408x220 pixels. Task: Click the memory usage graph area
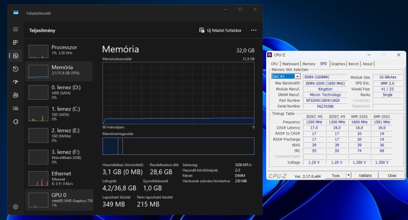[178, 93]
